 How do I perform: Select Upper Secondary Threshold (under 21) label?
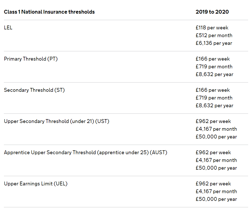[x=57, y=121]
